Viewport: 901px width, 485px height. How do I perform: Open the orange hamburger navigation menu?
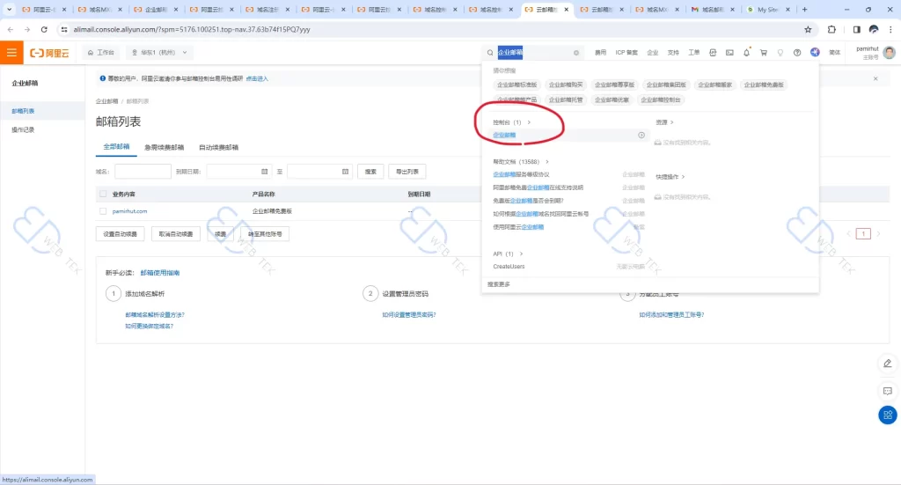tap(11, 53)
